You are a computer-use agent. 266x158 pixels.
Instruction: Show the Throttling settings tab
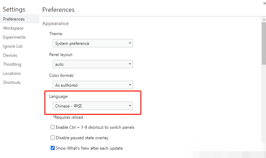point(12,64)
